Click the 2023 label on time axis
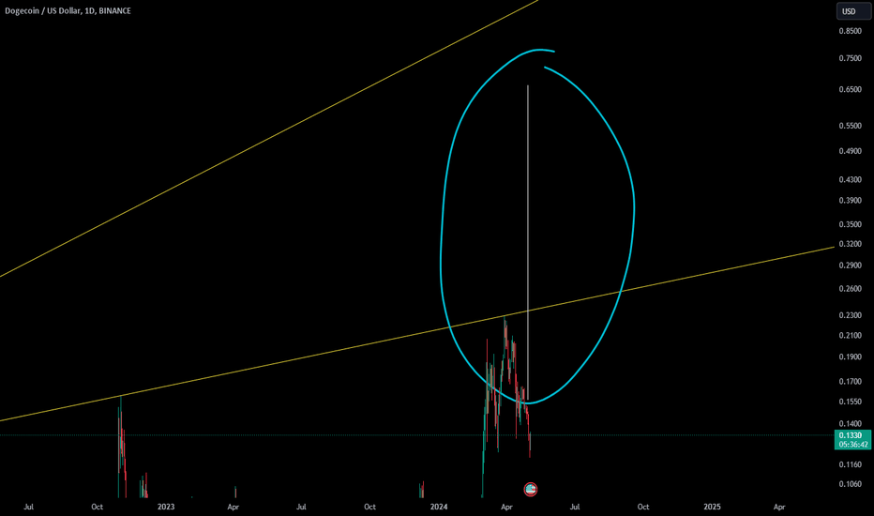 point(166,507)
